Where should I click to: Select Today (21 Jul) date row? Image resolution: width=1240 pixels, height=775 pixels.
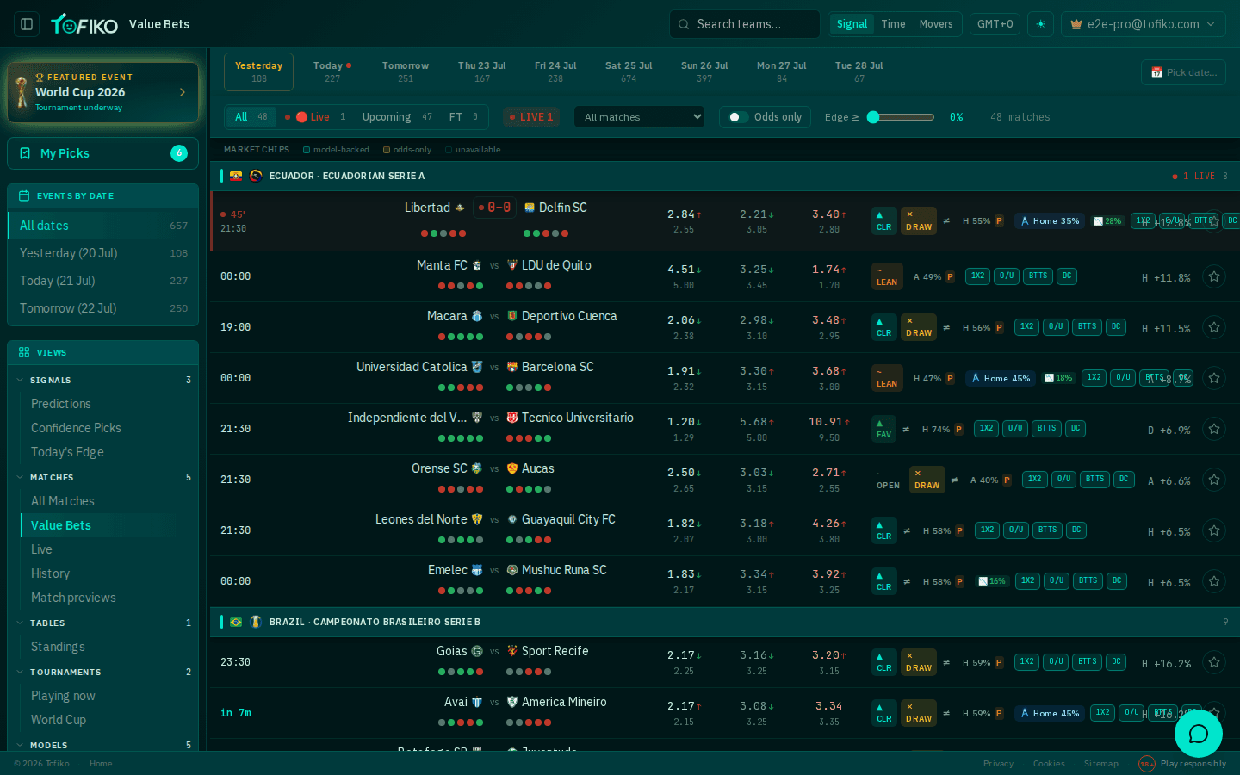(102, 281)
